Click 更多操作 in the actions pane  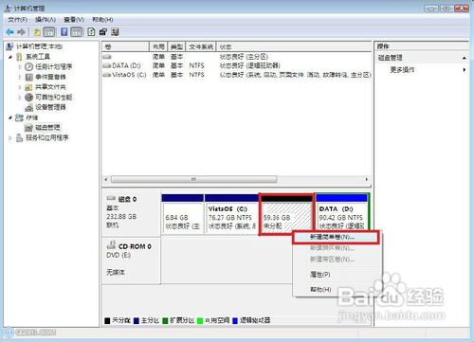[x=402, y=70]
